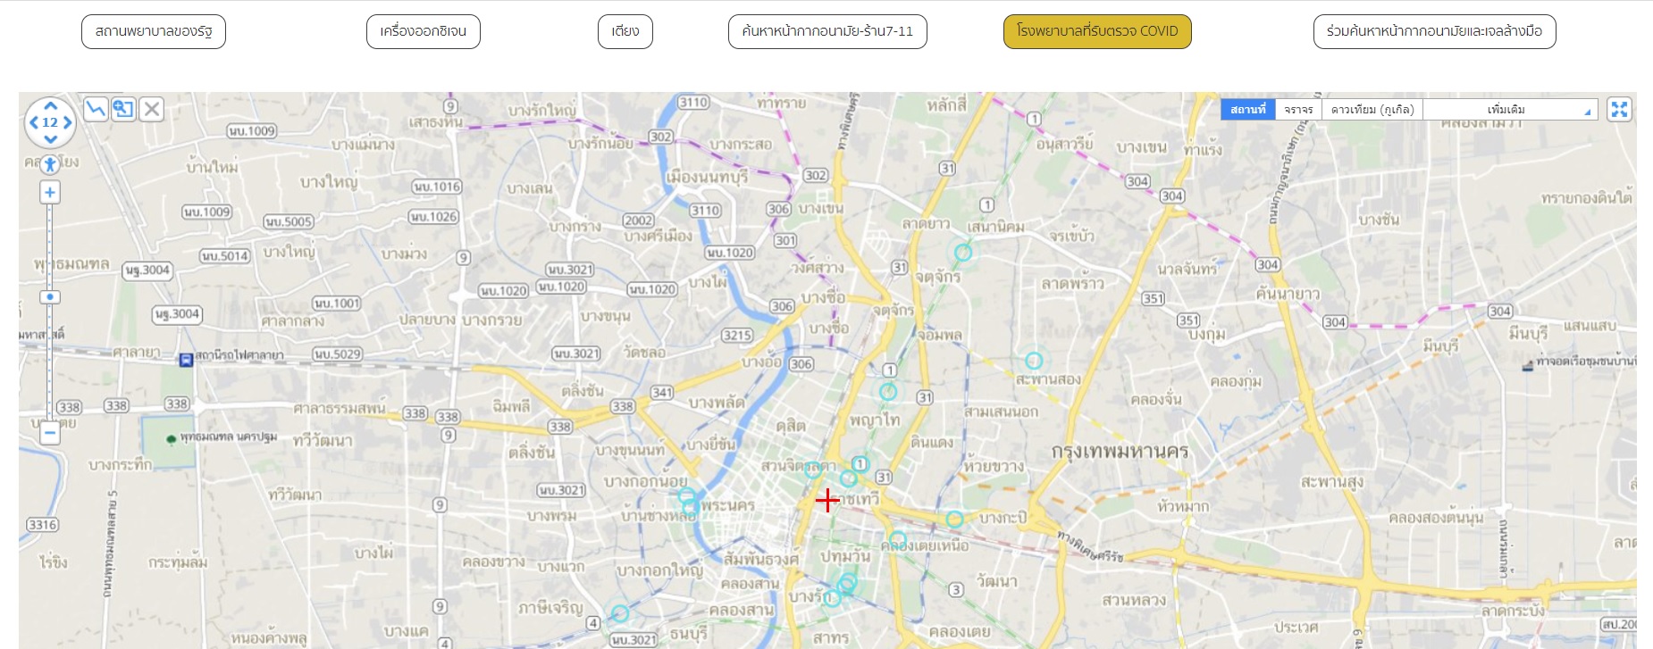1653x649 pixels.
Task: Enter fullscreen map mode
Action: click(1619, 109)
